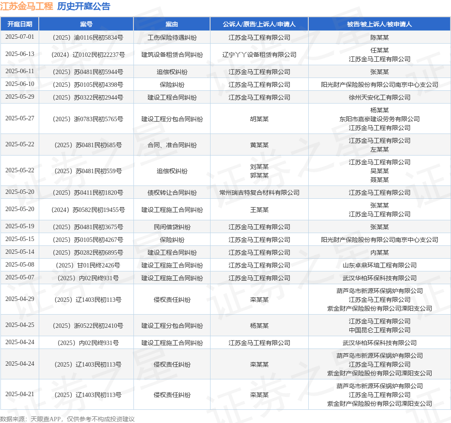Select case number (2025)苏0481民初5944号
The width and height of the screenshot is (451, 423).
coord(88,72)
